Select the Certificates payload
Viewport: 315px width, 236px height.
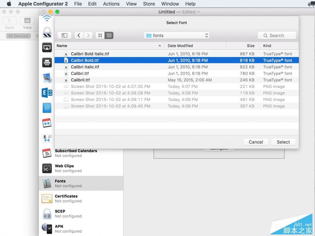81,198
